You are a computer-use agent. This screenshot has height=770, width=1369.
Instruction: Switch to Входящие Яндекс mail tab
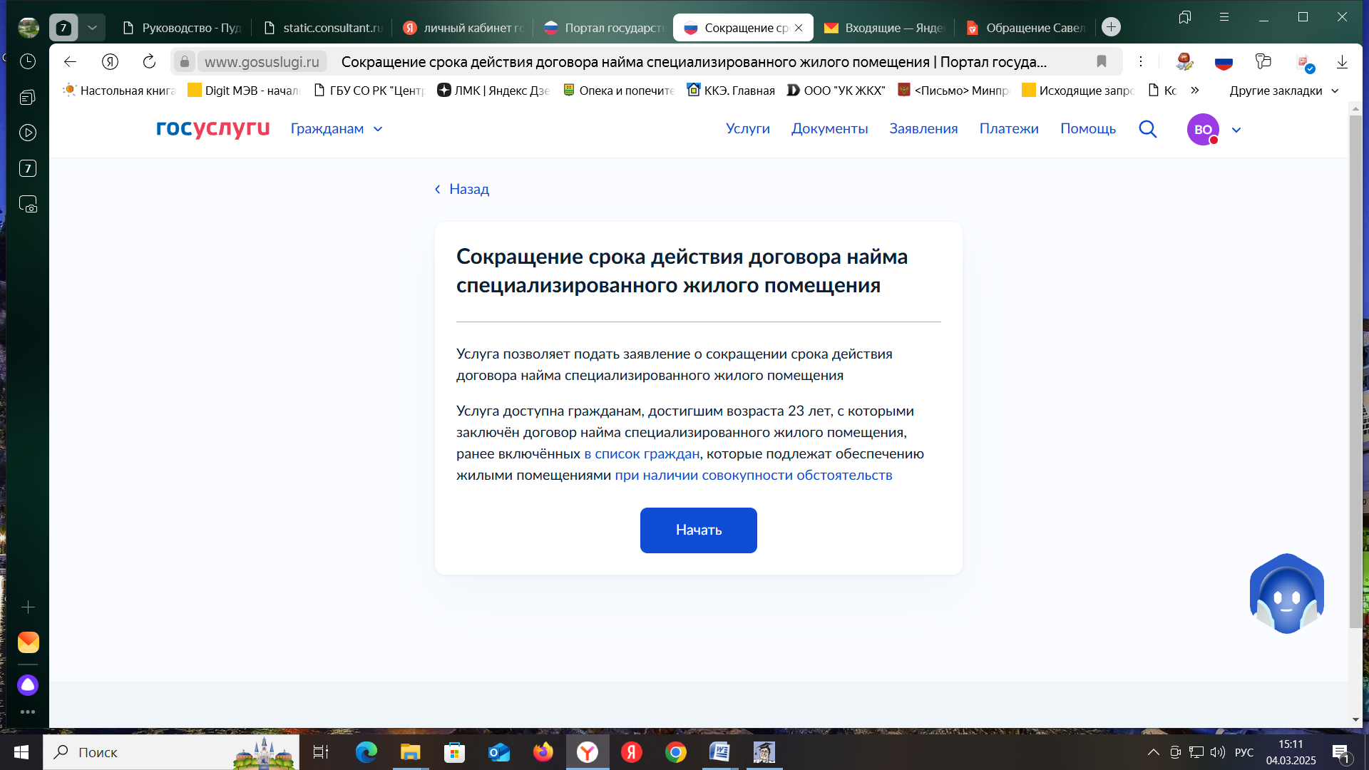tap(884, 28)
